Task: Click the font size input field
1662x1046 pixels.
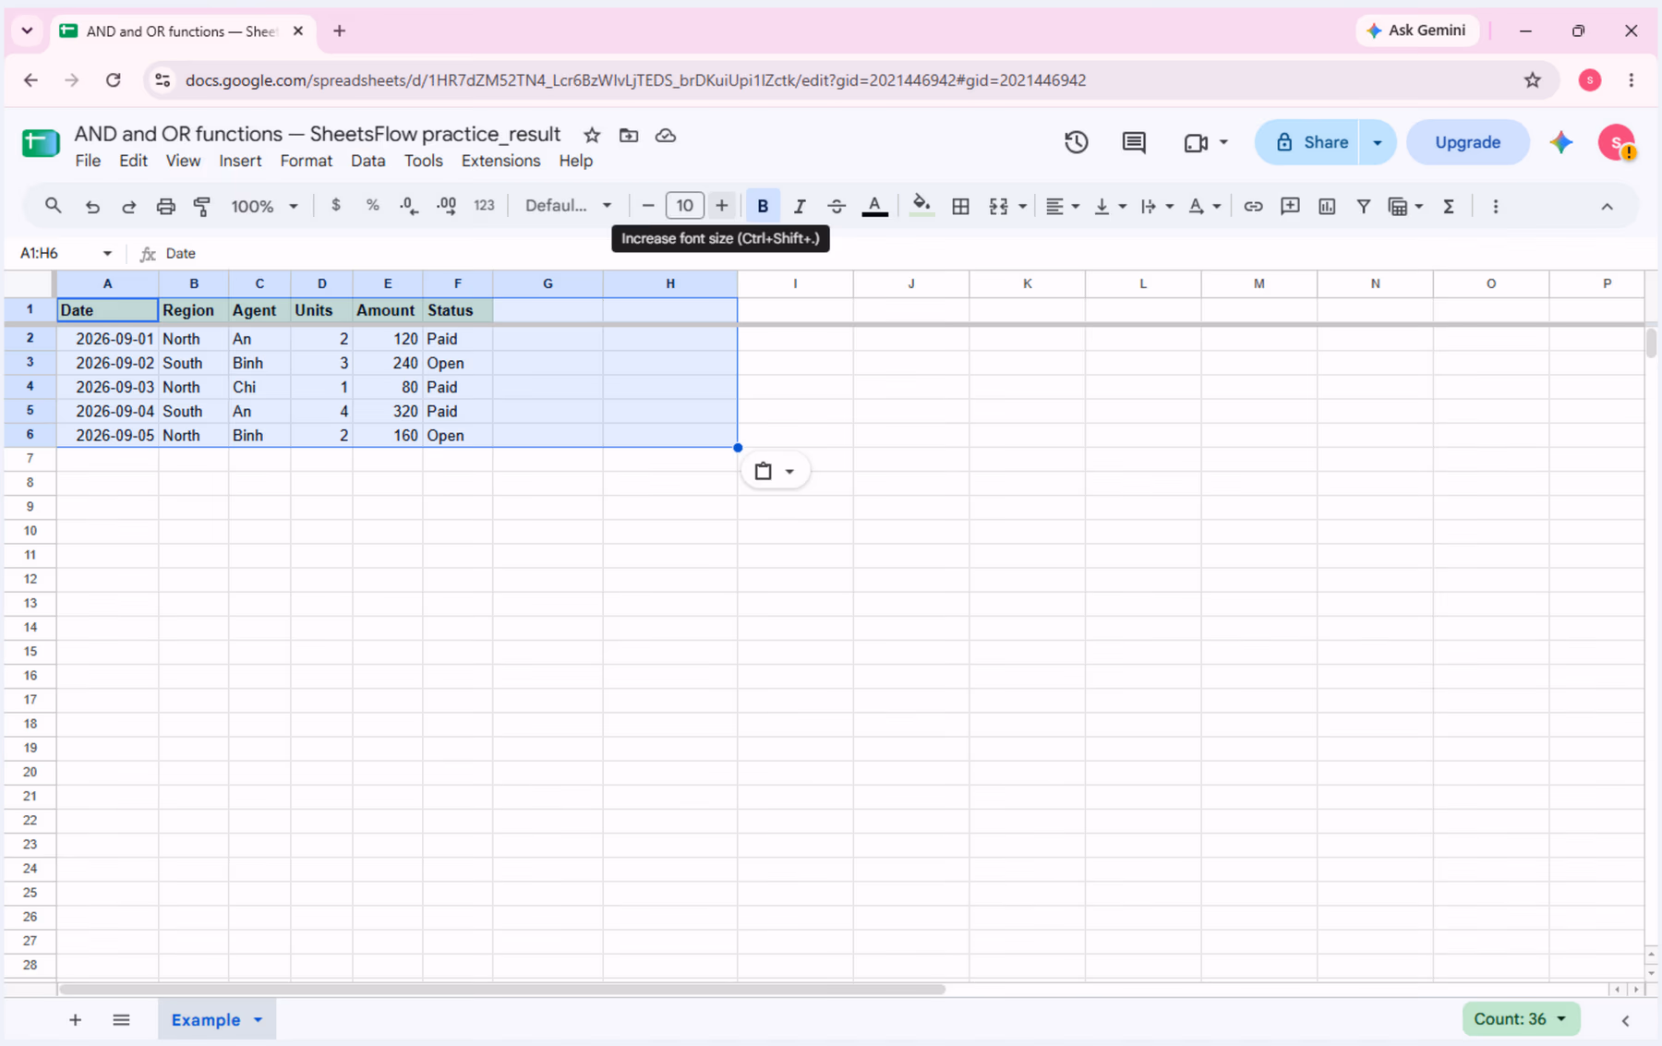Action: 684,206
